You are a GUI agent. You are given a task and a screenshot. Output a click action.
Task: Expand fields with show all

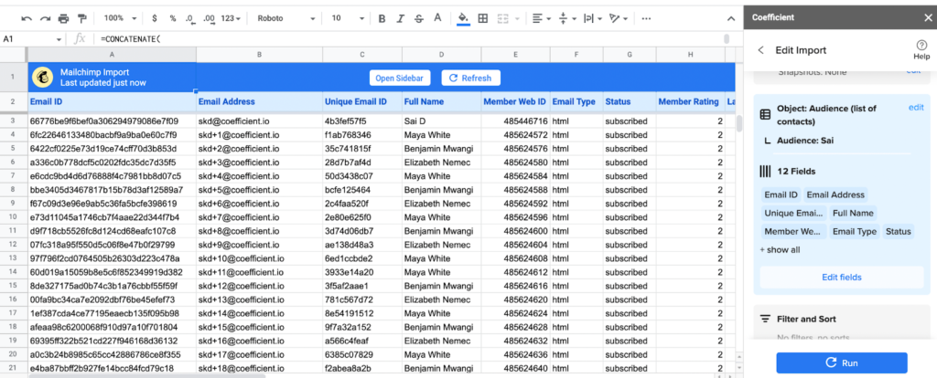[780, 250]
